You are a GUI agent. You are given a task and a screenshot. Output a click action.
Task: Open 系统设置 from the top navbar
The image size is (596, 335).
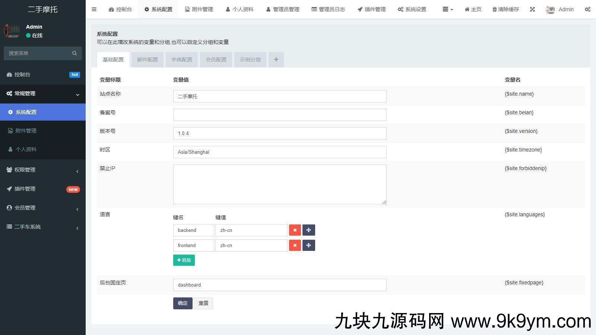click(x=412, y=9)
